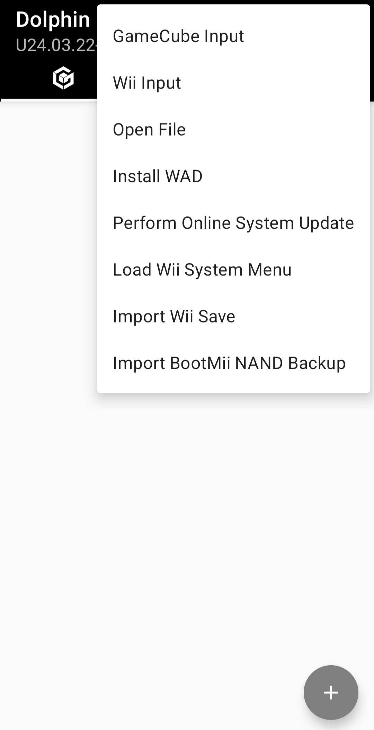The height and width of the screenshot is (730, 374).
Task: Browse for a game with Open File
Action: point(149,129)
